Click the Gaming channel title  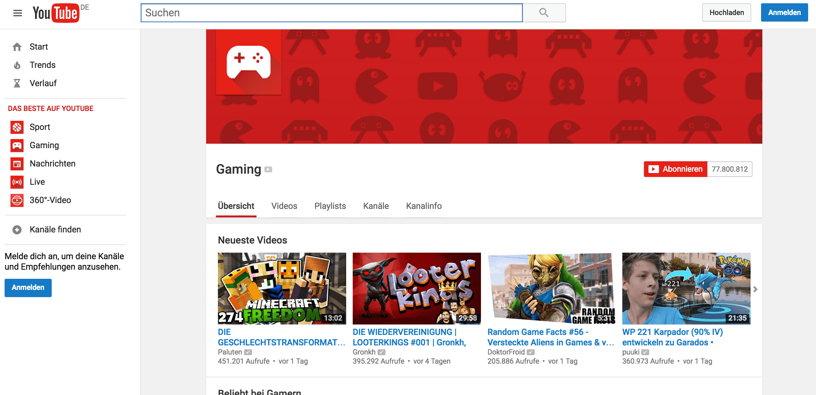click(239, 169)
